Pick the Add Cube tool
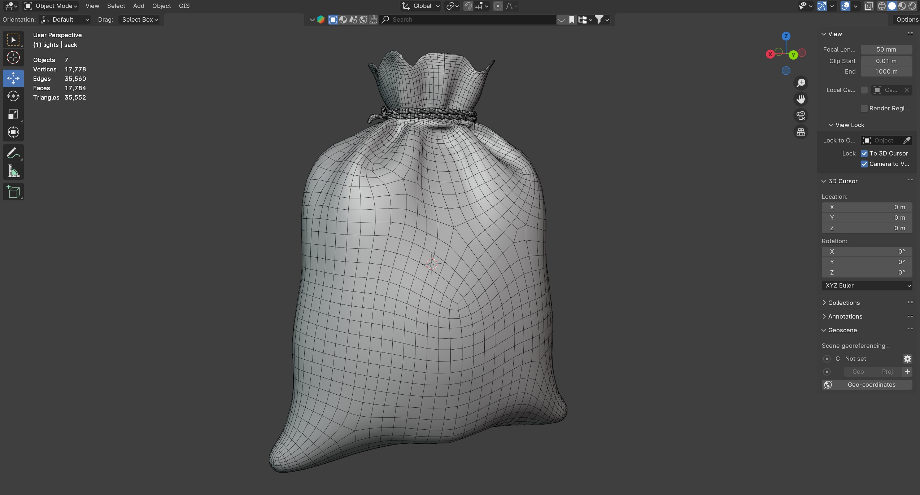This screenshot has height=495, width=920. point(13,192)
